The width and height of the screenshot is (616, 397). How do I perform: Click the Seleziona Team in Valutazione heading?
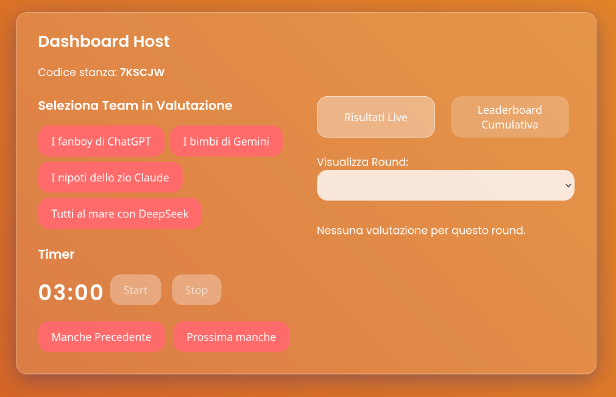pyautogui.click(x=135, y=105)
